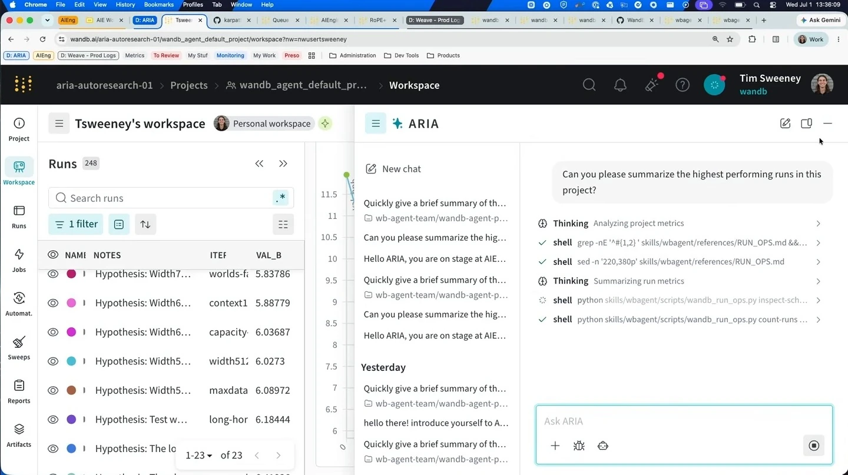848x475 pixels.
Task: Go to the Runs page in the sidebar
Action: [19, 217]
